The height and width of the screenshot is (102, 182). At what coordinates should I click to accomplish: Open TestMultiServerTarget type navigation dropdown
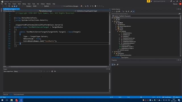pos(57,11)
